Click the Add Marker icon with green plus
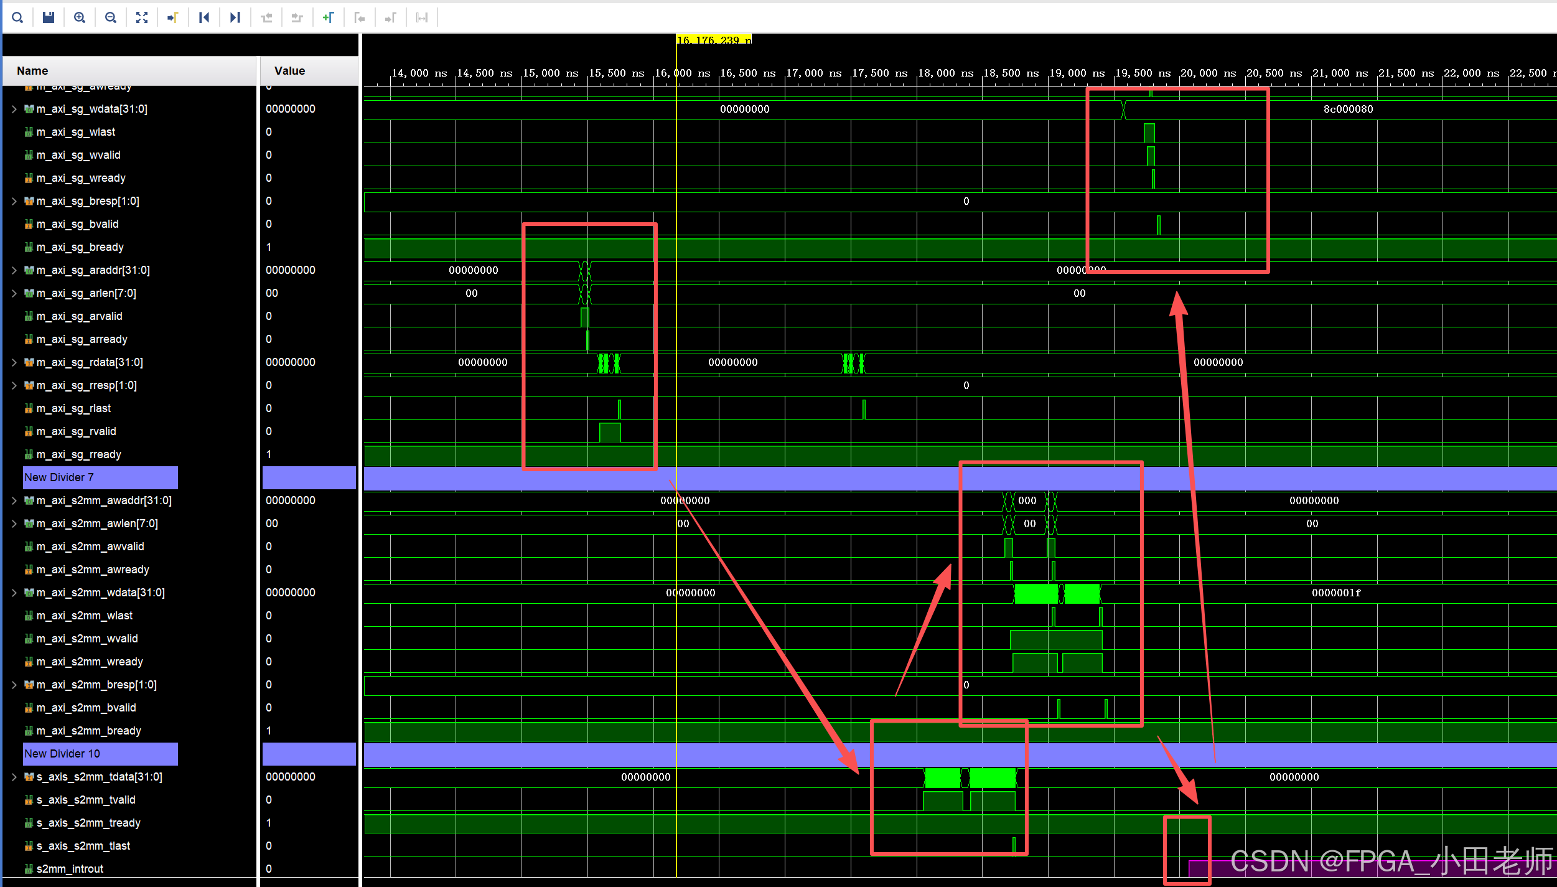Viewport: 1557px width, 887px height. click(x=329, y=17)
